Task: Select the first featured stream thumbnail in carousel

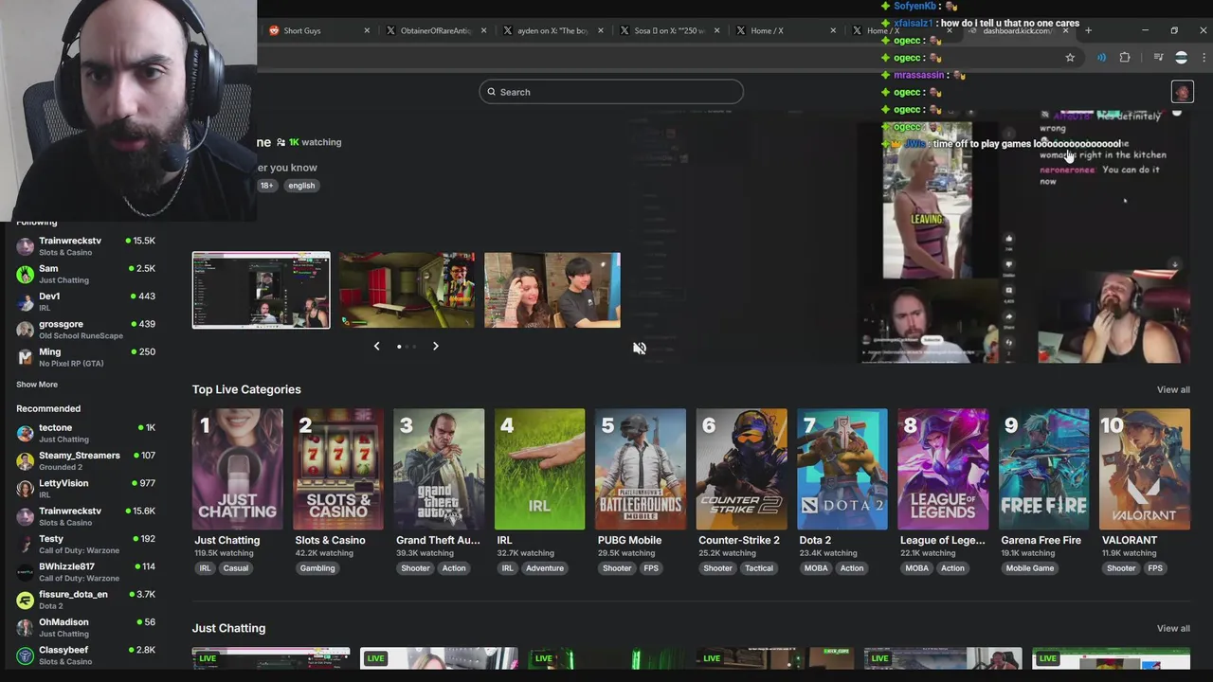Action: 262,290
